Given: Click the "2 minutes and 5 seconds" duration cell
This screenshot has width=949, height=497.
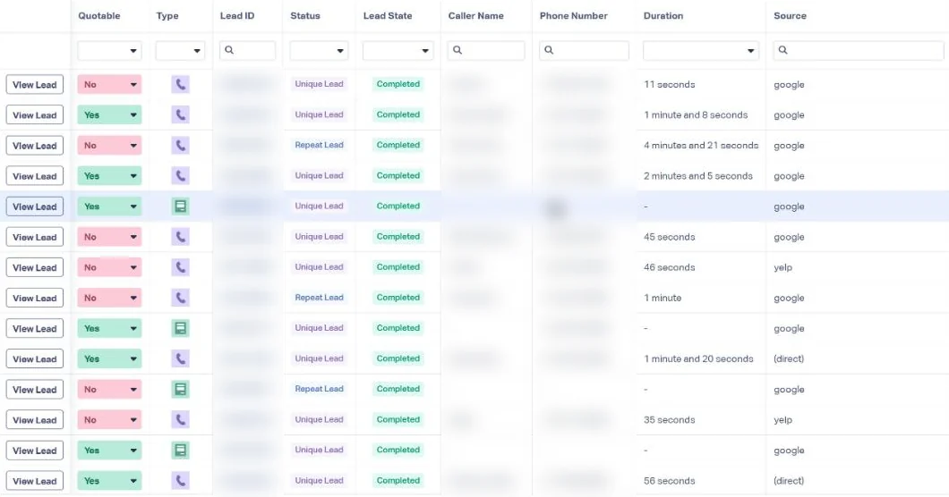Looking at the screenshot, I should pos(698,176).
